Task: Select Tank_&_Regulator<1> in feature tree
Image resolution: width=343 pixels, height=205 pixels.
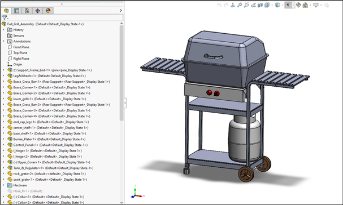Action: coord(53,168)
